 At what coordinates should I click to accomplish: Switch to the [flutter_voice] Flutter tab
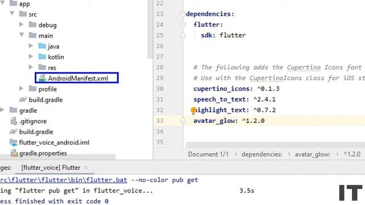51,167
